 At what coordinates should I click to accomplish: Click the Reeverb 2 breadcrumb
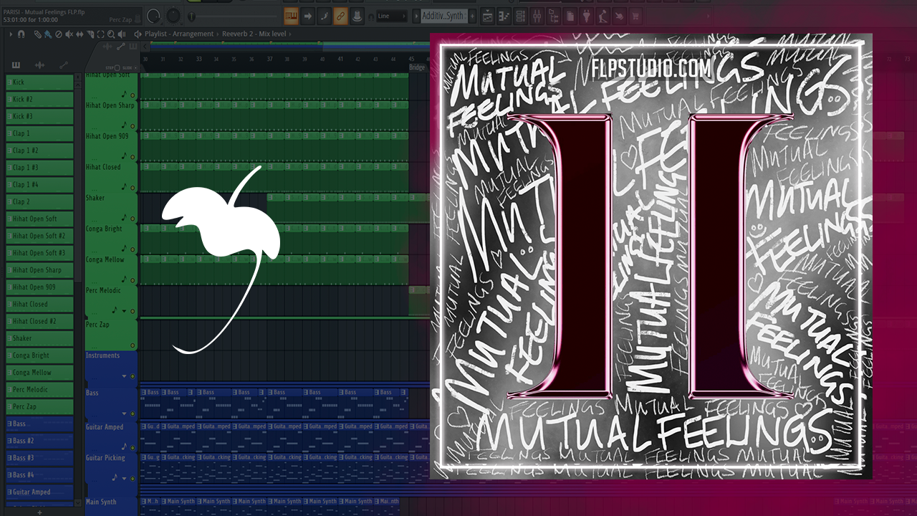coord(240,34)
